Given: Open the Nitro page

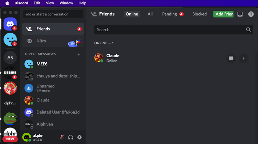Looking at the screenshot, I should coord(41,41).
